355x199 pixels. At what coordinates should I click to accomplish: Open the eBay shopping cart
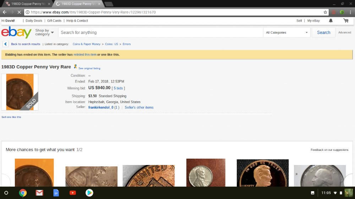pos(346,21)
